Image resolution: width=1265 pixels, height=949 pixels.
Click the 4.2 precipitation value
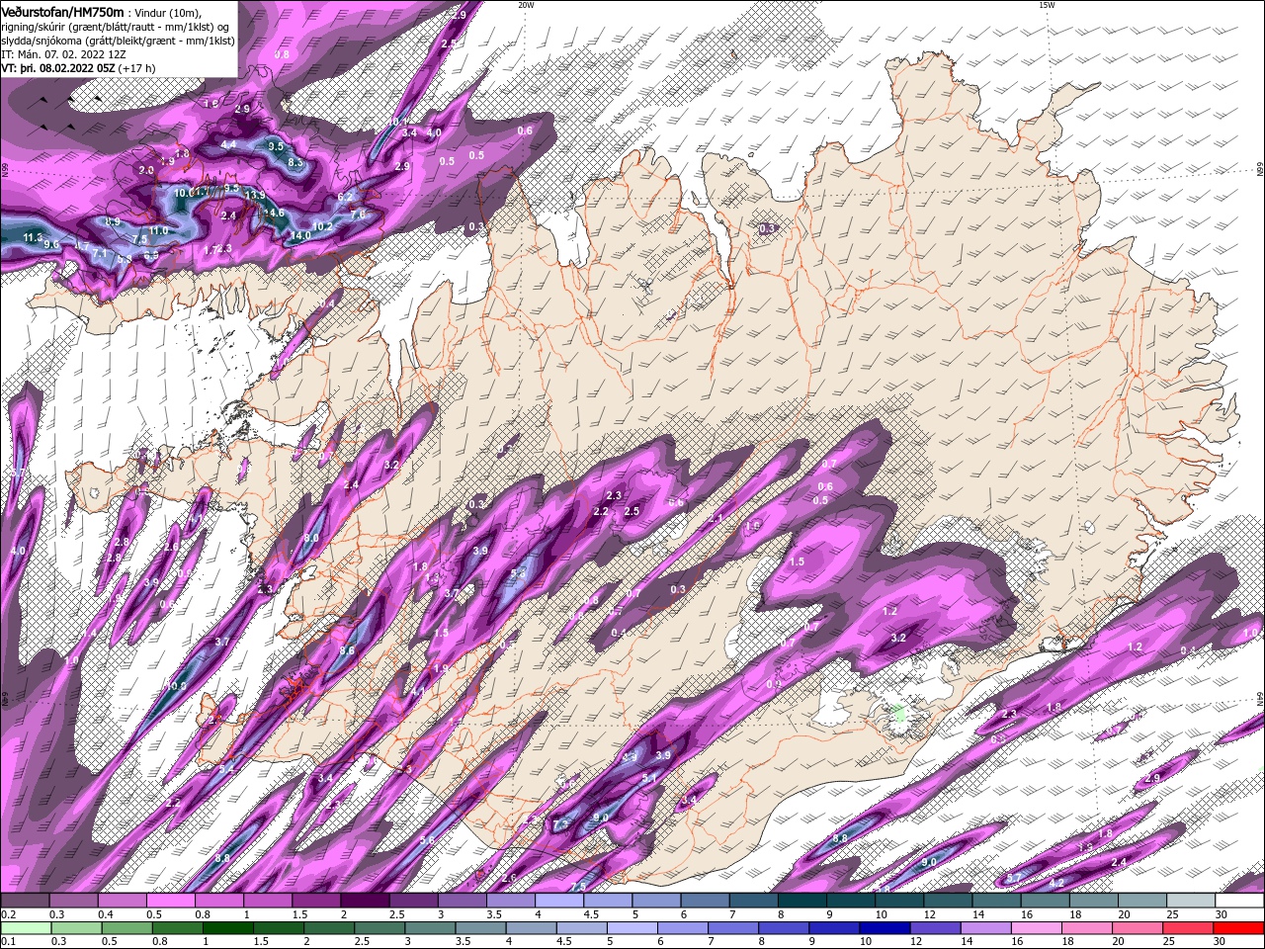pos(1056,883)
